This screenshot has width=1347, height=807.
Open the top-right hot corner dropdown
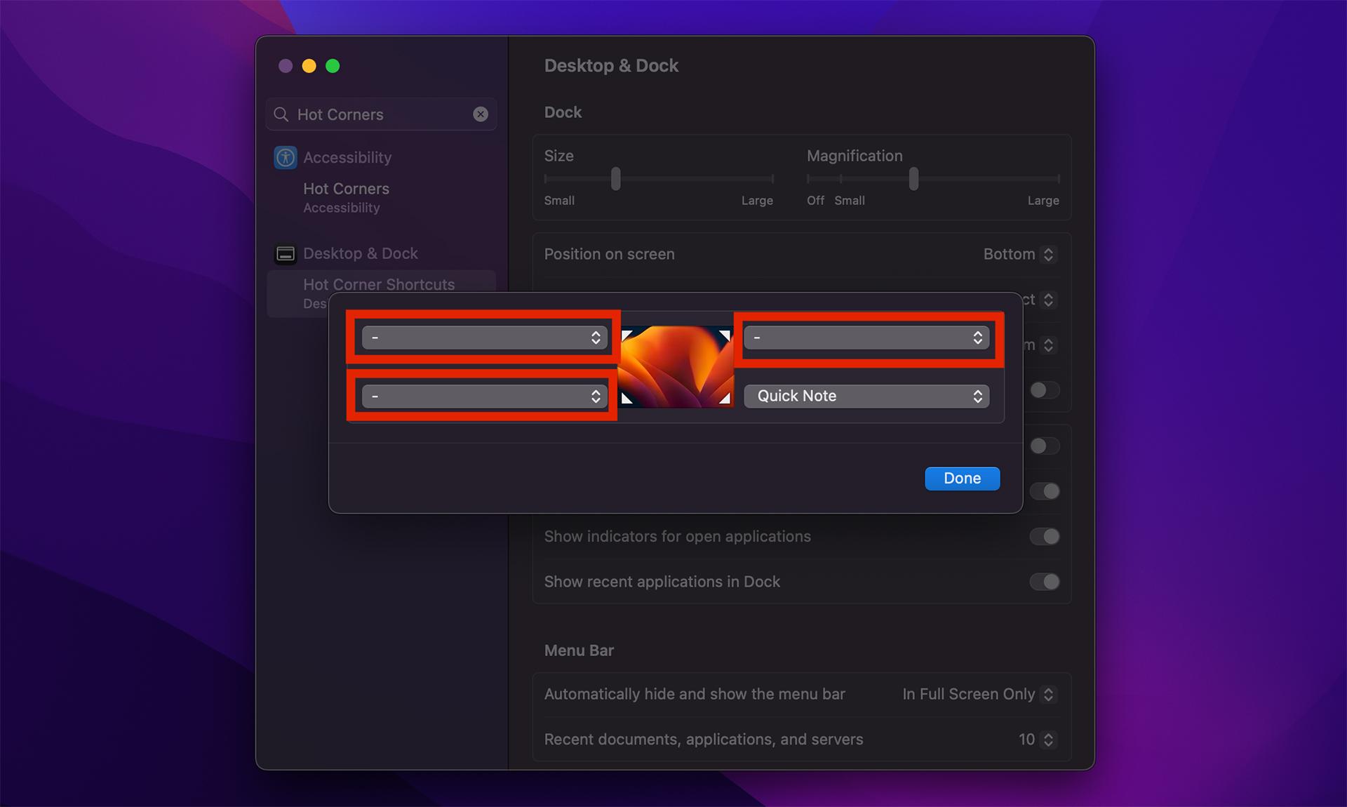pyautogui.click(x=866, y=338)
